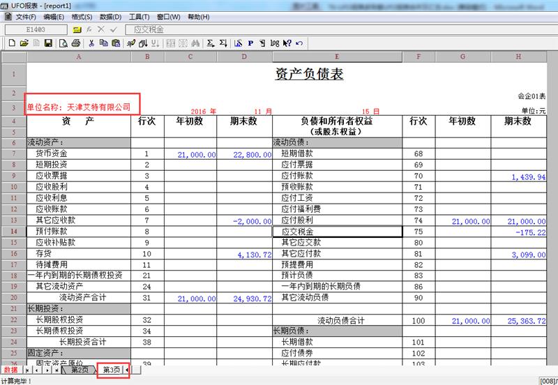Open the 窗口(W) menu
Image resolution: width=558 pixels, height=385 pixels.
pos(169,17)
